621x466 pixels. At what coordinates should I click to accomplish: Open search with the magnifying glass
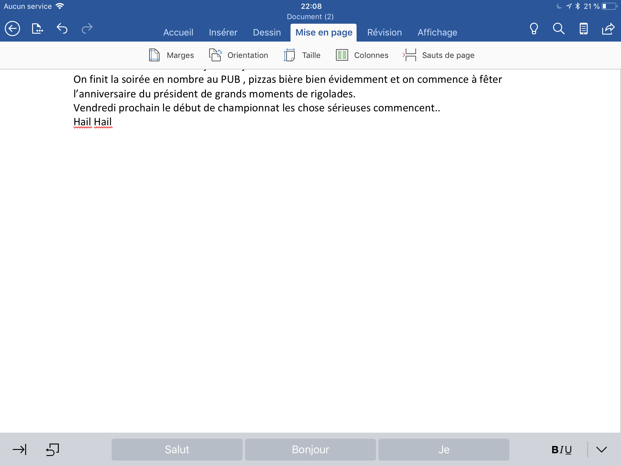[559, 29]
